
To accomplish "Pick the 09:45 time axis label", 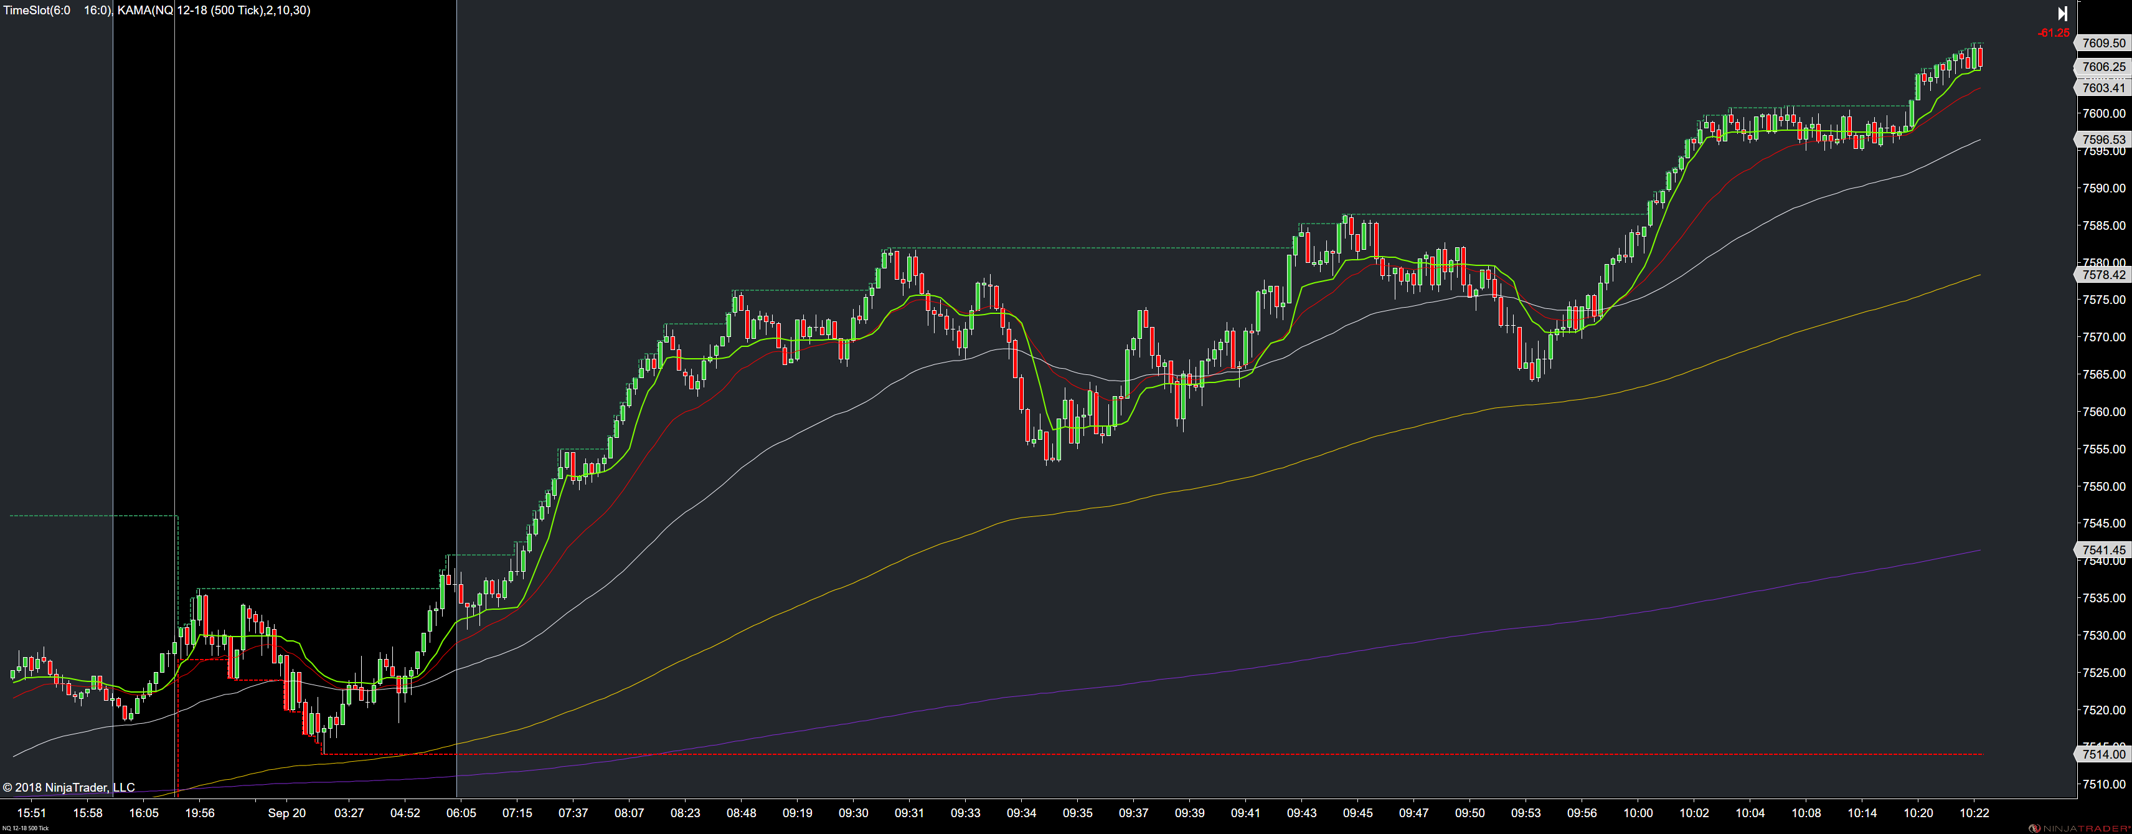I will click(x=1358, y=813).
